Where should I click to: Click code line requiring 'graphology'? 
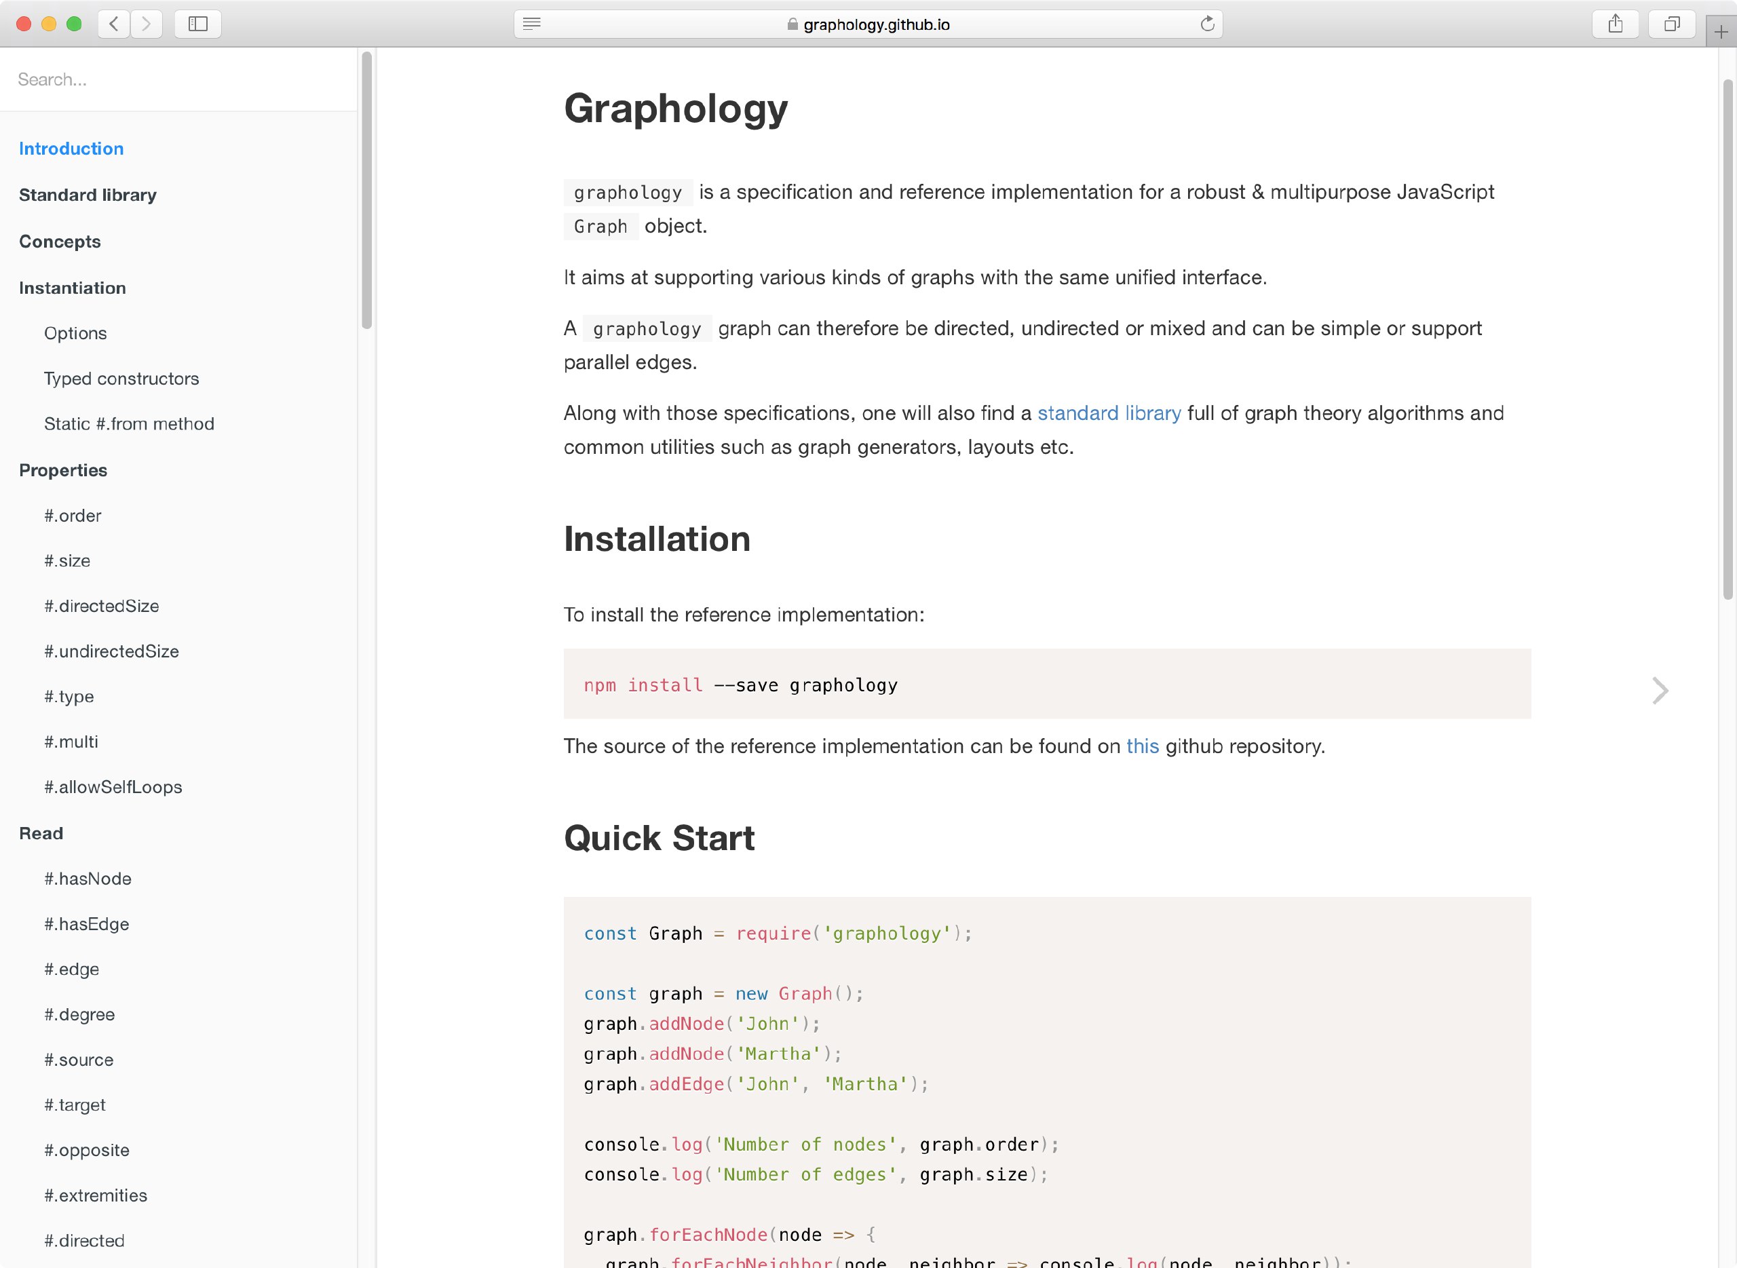[778, 934]
